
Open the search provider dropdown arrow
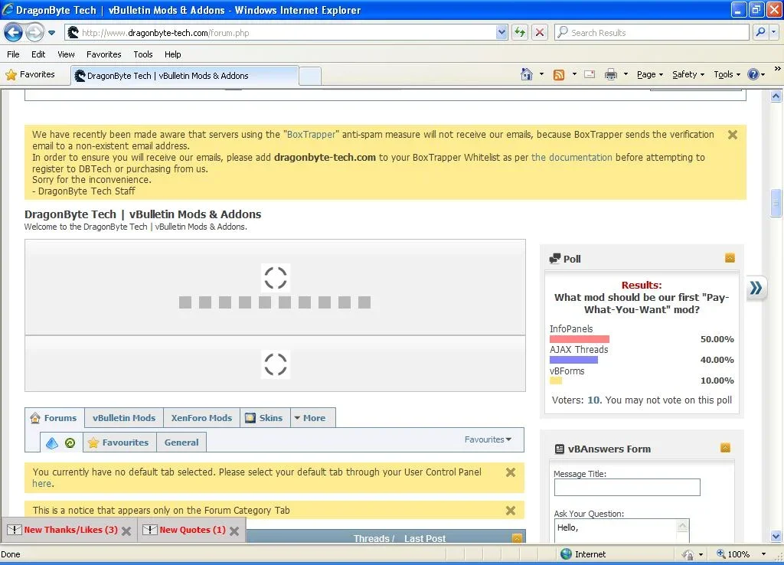[774, 32]
